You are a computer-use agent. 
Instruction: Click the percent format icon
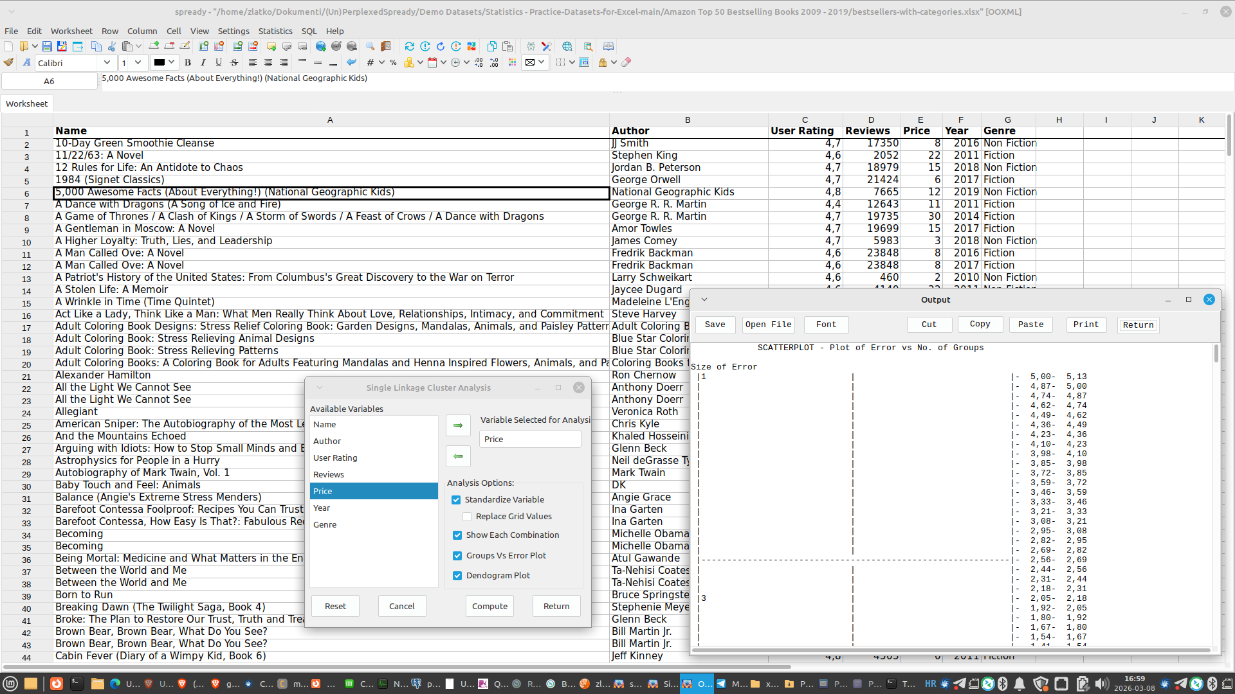(x=393, y=62)
